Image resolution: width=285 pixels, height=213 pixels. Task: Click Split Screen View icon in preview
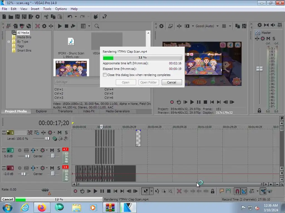click(x=187, y=26)
